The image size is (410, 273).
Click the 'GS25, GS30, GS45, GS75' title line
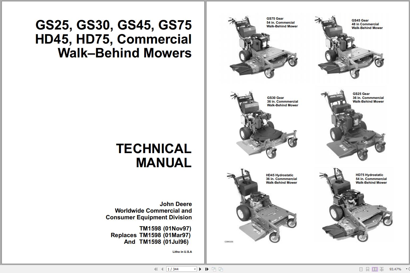point(113,25)
